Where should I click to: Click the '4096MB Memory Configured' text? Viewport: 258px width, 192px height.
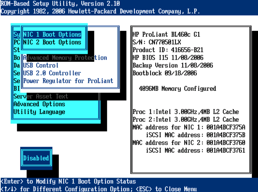[178, 89]
